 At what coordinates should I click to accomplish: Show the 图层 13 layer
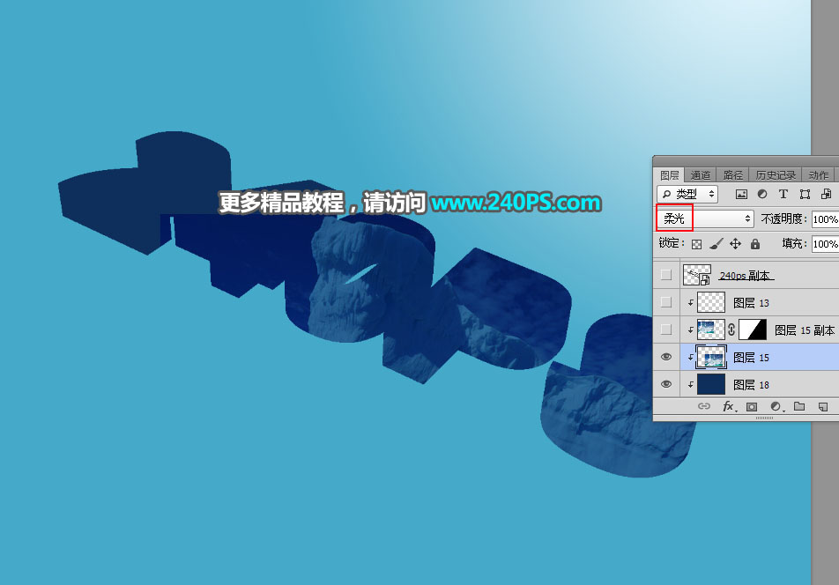coord(666,302)
